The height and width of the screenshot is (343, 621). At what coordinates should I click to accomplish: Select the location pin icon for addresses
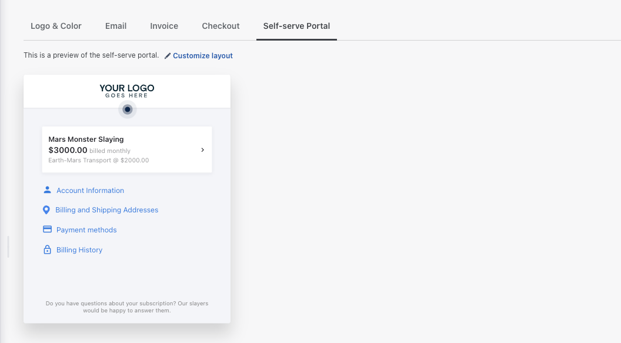point(47,209)
